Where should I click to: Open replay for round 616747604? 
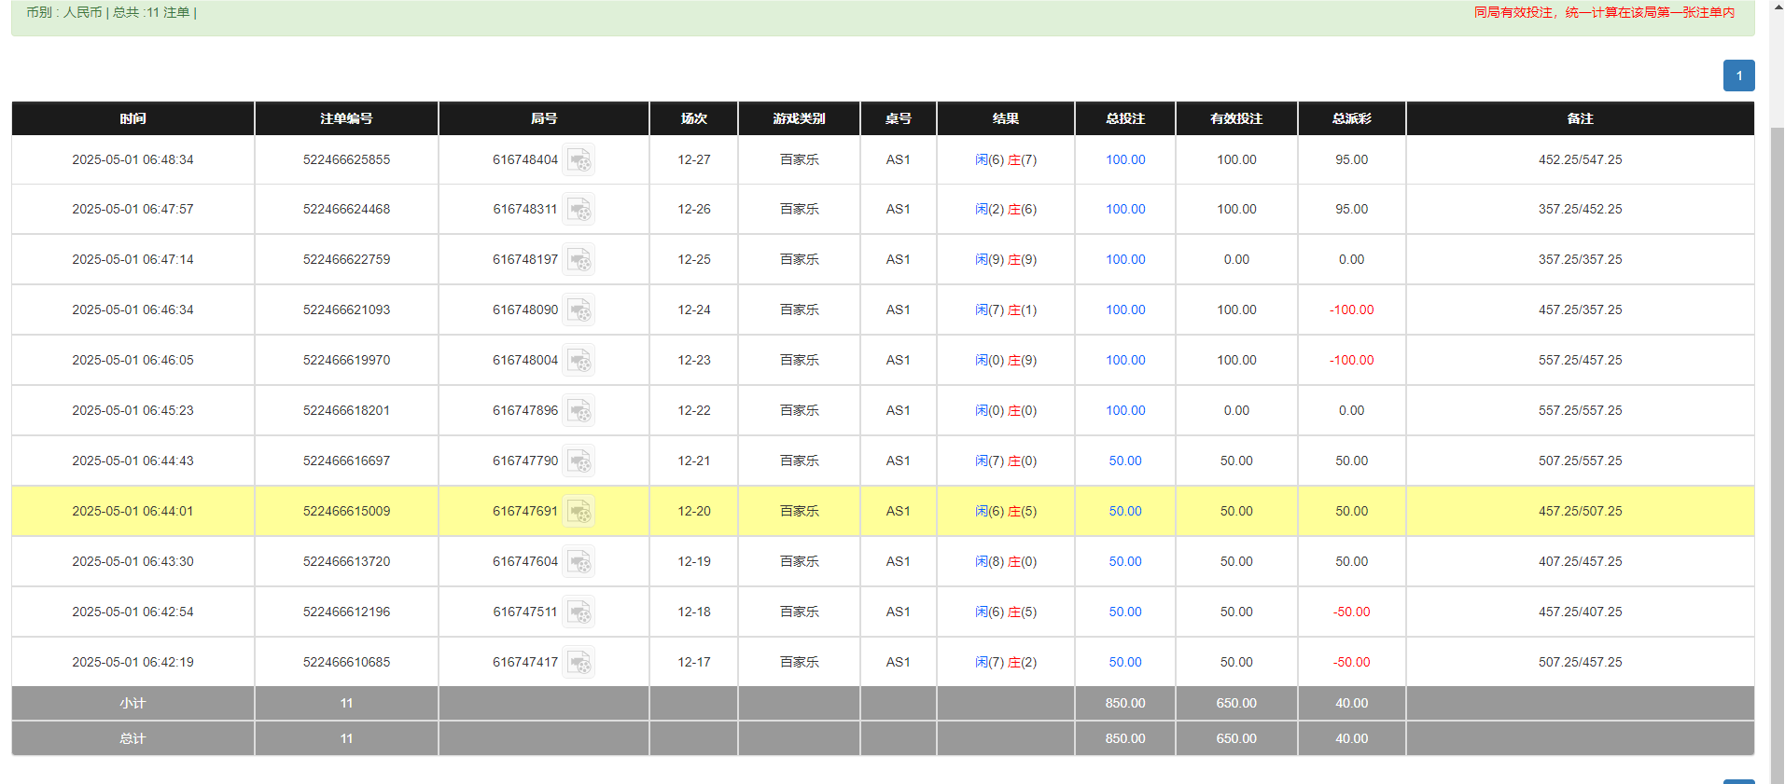pyautogui.click(x=579, y=562)
